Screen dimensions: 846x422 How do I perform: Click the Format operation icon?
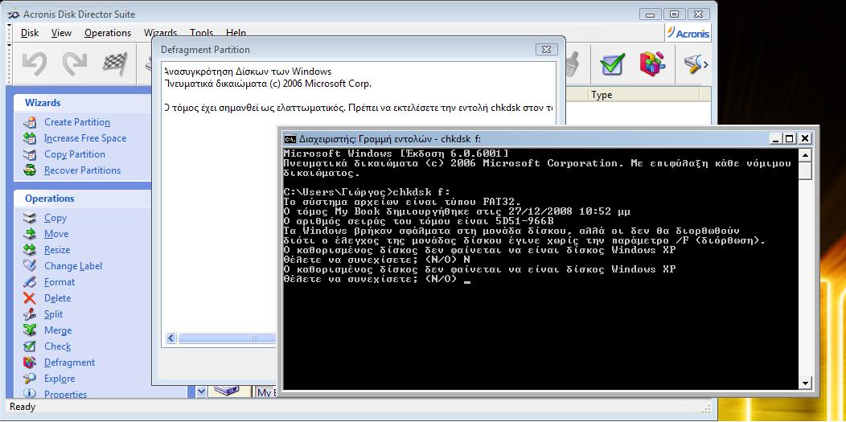coord(31,282)
